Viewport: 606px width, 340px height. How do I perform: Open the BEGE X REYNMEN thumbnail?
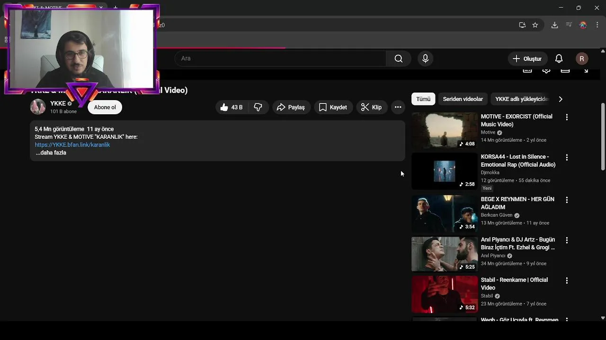tap(445, 213)
